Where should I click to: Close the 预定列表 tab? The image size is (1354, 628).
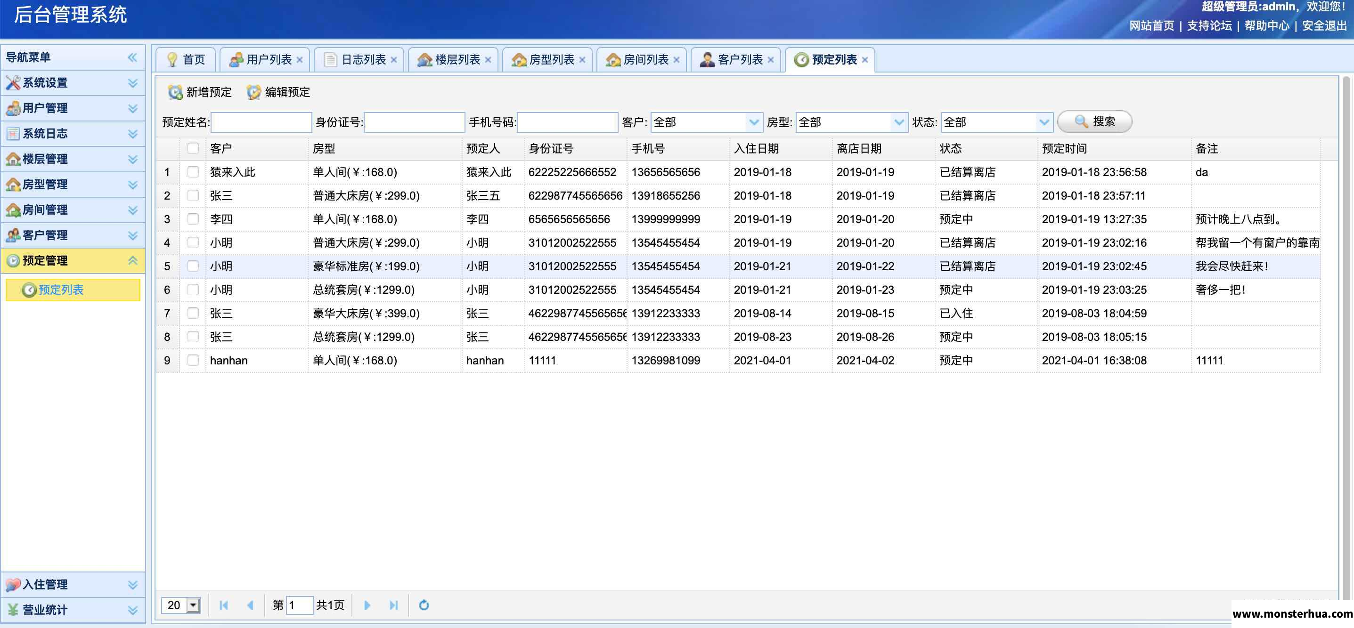click(865, 60)
